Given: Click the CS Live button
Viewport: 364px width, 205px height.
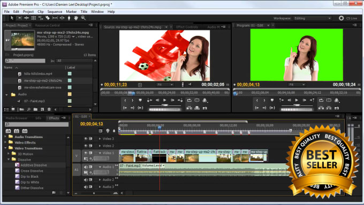Looking at the screenshot, I should coord(348,18).
